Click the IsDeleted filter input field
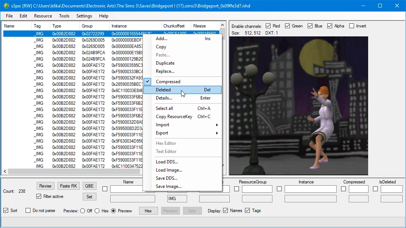This screenshot has height=228, width=406. [x=392, y=189]
